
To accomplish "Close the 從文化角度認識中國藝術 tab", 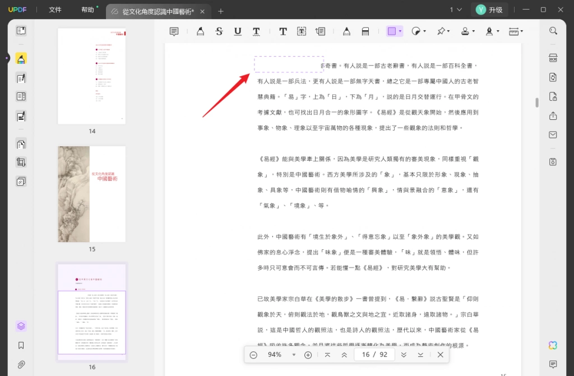I will coord(202,12).
